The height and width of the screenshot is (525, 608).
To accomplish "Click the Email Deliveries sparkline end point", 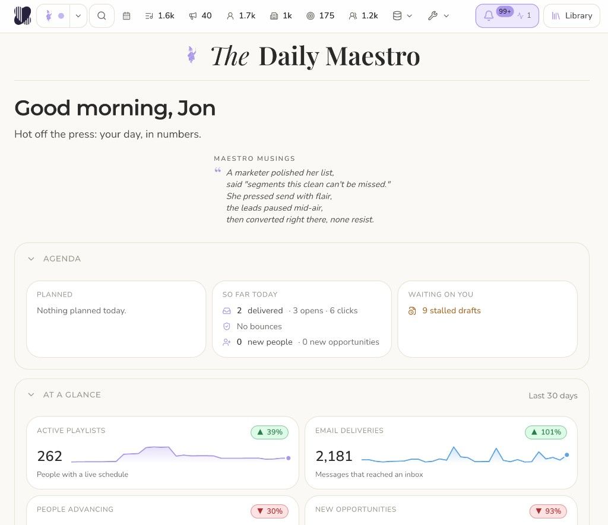I will 566,455.
